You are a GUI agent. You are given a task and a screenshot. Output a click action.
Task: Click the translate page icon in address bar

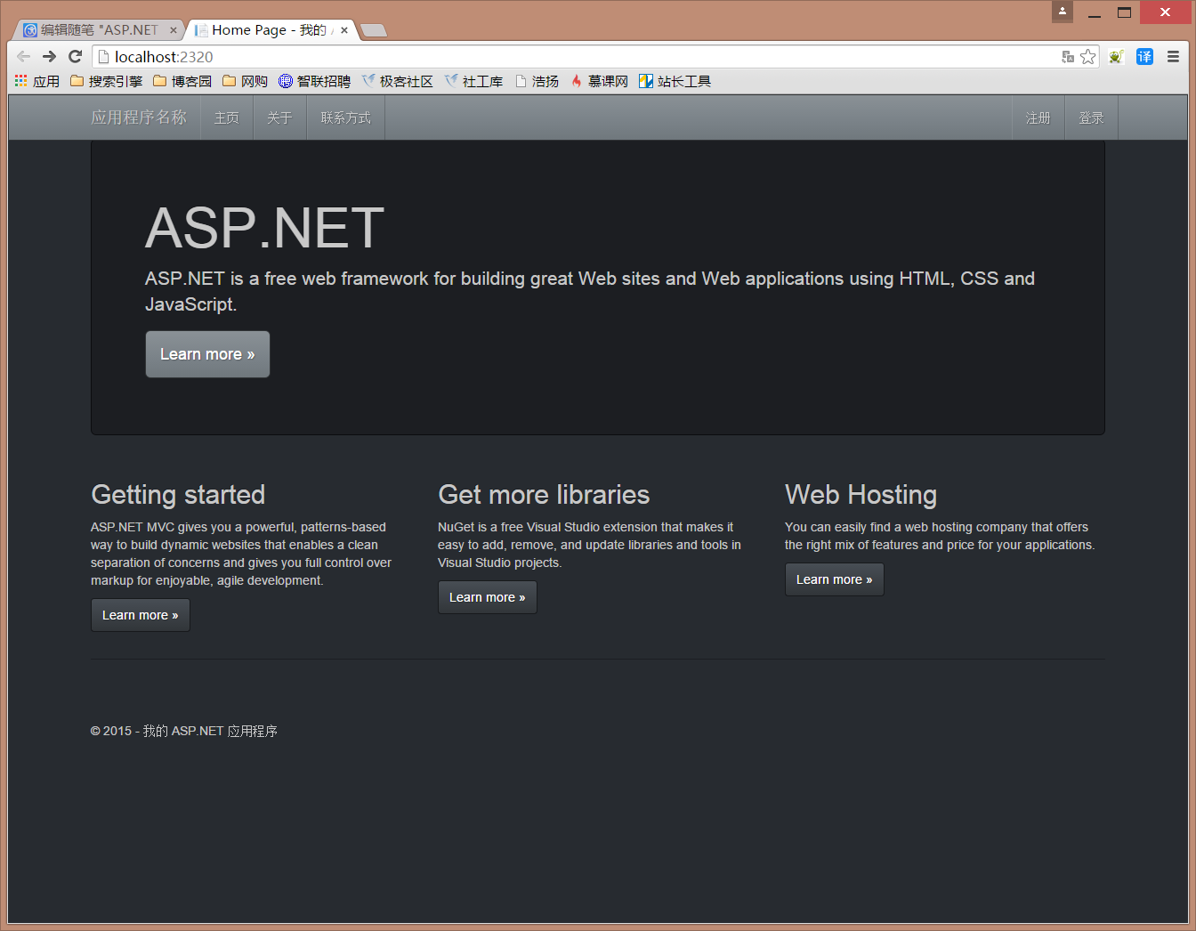(1068, 57)
